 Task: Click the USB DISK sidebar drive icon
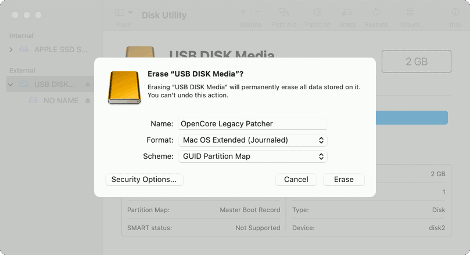(x=24, y=84)
